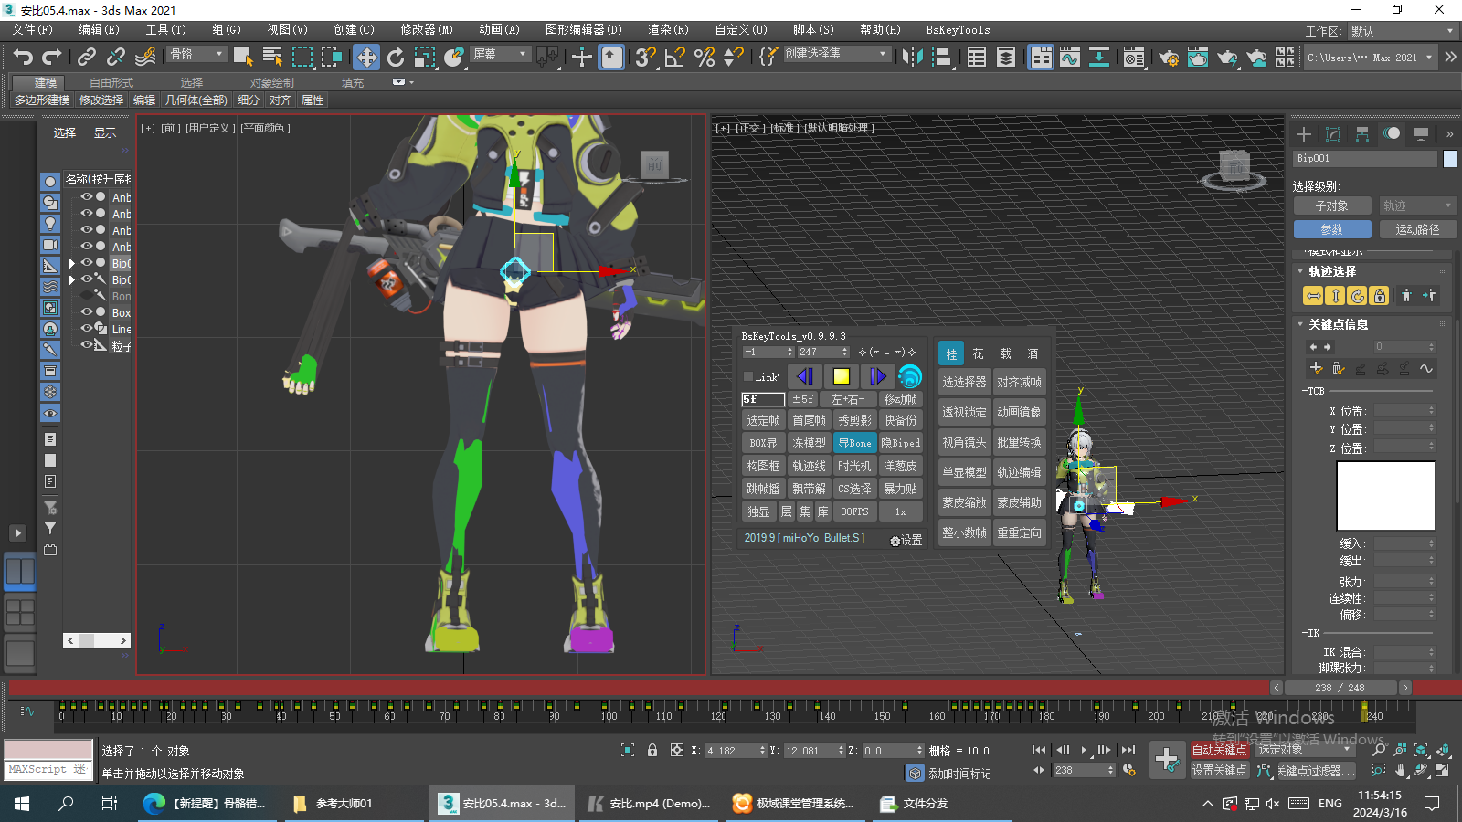Open the 屏幕 reference coordinate dropdown
The height and width of the screenshot is (822, 1462).
click(501, 55)
